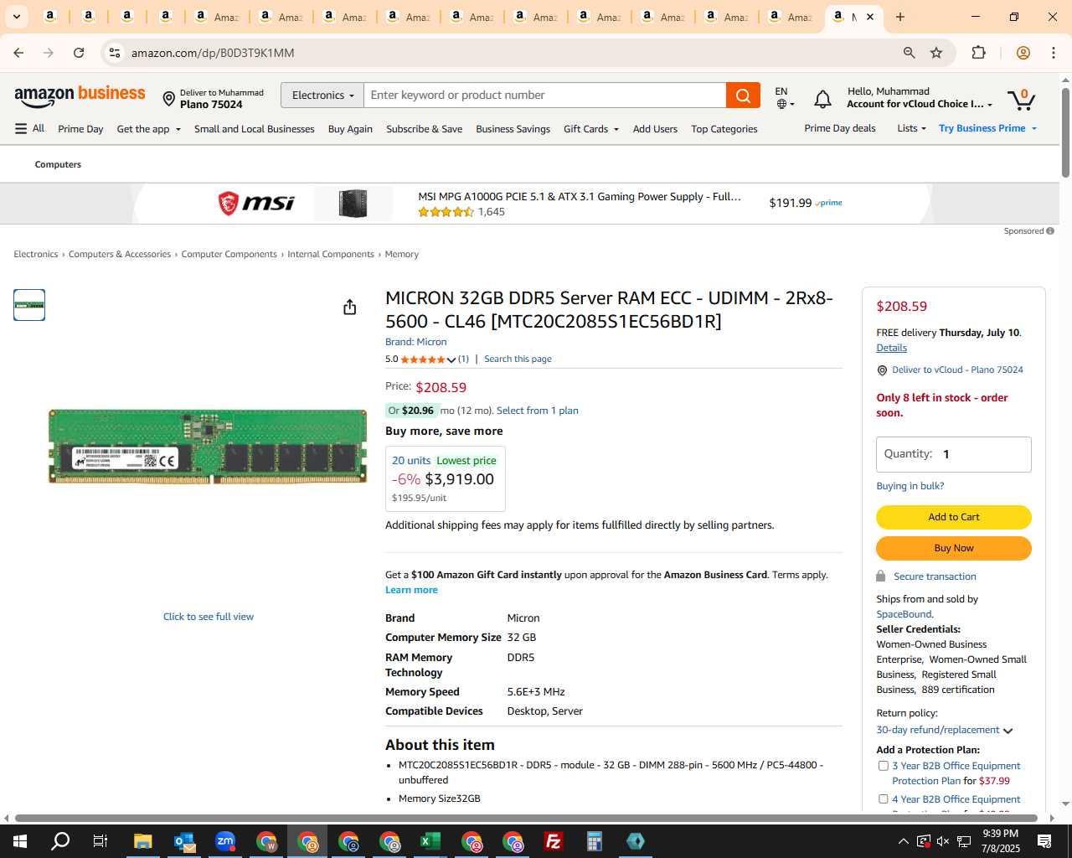Open the Buying in bulk? link

(910, 486)
